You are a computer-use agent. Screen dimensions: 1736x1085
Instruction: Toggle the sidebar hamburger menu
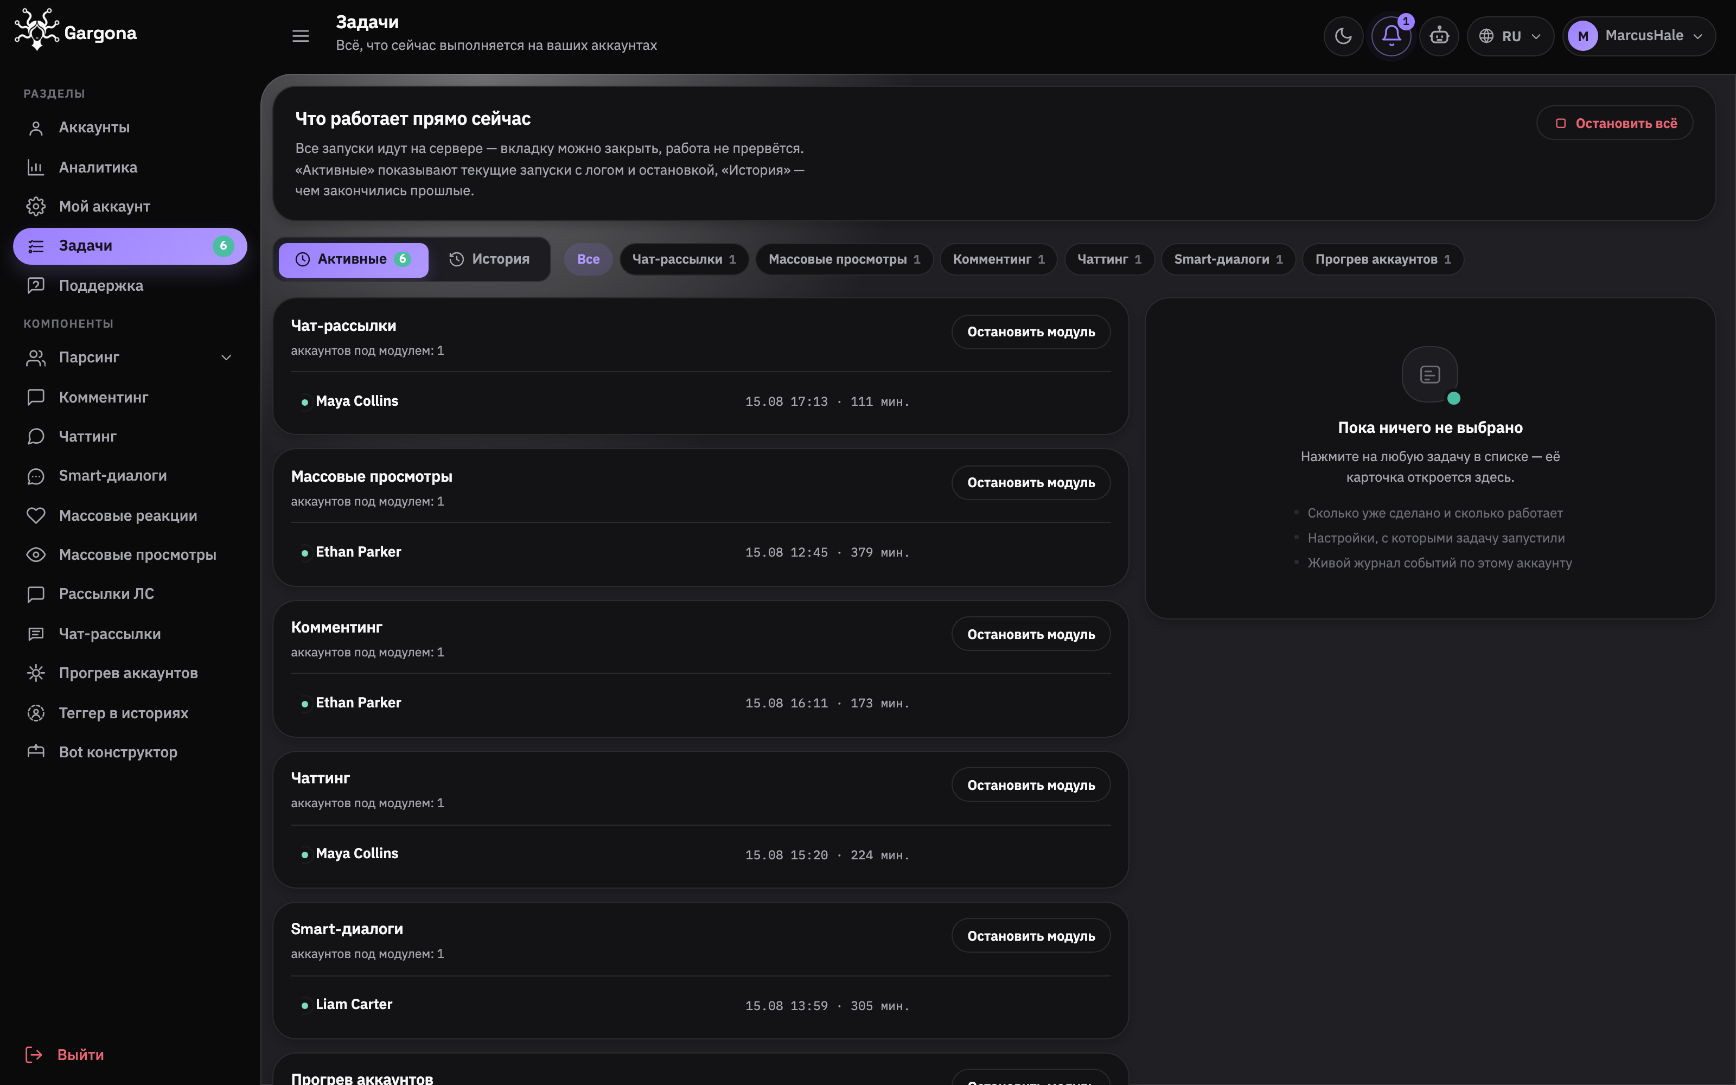(x=301, y=36)
